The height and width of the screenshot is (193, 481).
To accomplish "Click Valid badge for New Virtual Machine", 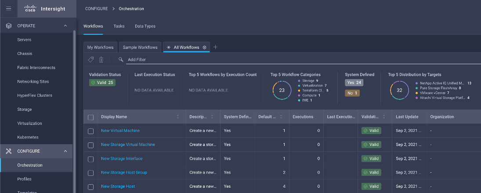I will click(371, 131).
